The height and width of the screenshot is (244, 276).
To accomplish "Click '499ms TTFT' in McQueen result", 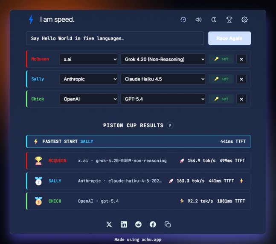I will (x=232, y=161).
